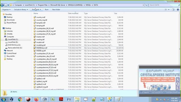
Task: Select the crystalspiders_dba_02.mdf file icon
Action: point(35,56)
